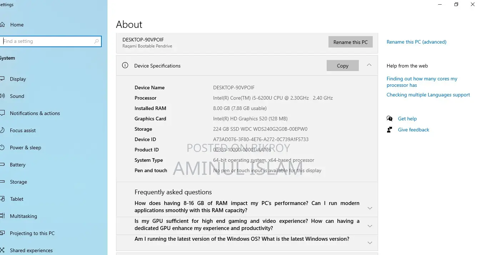Image resolution: width=477 pixels, height=255 pixels.
Task: Click the Pen and touch value text
Action: [x=267, y=170]
